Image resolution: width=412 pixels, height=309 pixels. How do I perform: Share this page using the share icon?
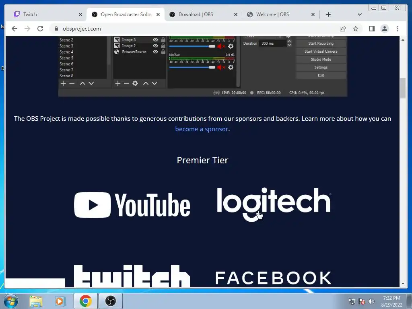pyautogui.click(x=343, y=29)
